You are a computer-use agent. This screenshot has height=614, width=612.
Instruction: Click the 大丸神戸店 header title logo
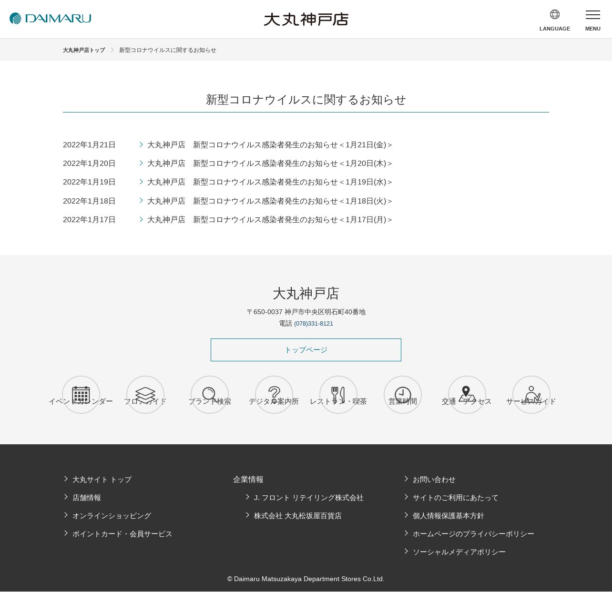[306, 19]
